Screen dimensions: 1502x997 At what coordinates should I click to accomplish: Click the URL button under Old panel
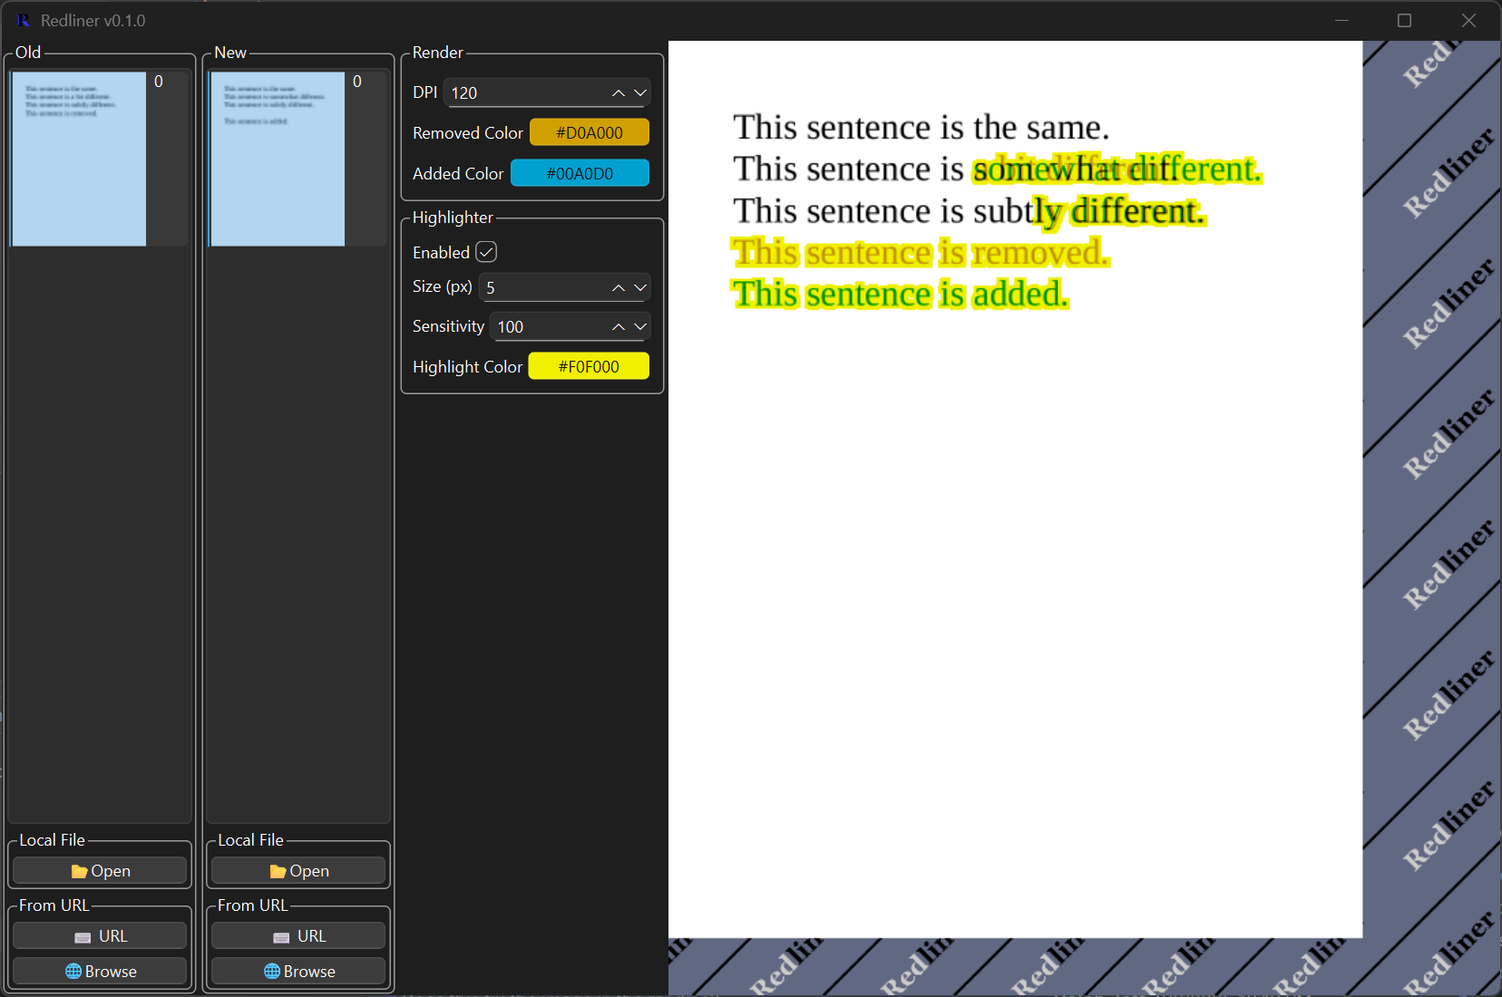(x=100, y=936)
